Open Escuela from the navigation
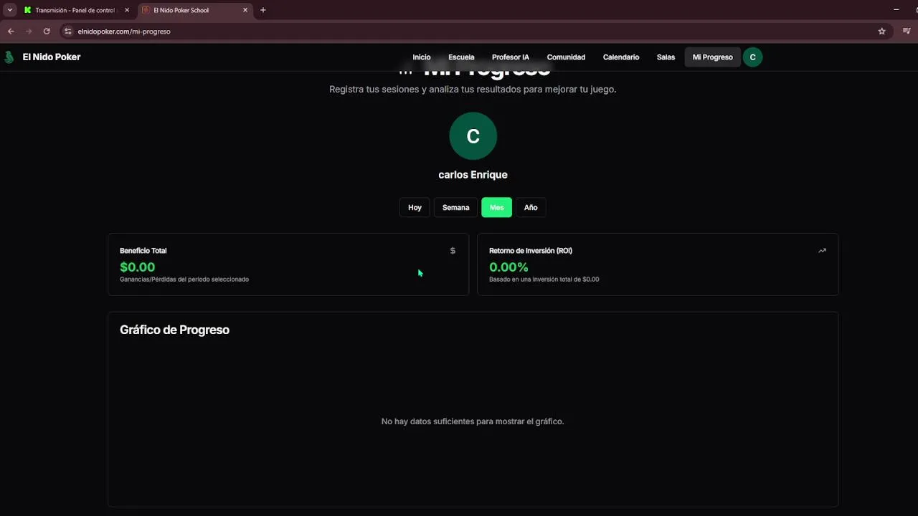The image size is (918, 516). [461, 57]
